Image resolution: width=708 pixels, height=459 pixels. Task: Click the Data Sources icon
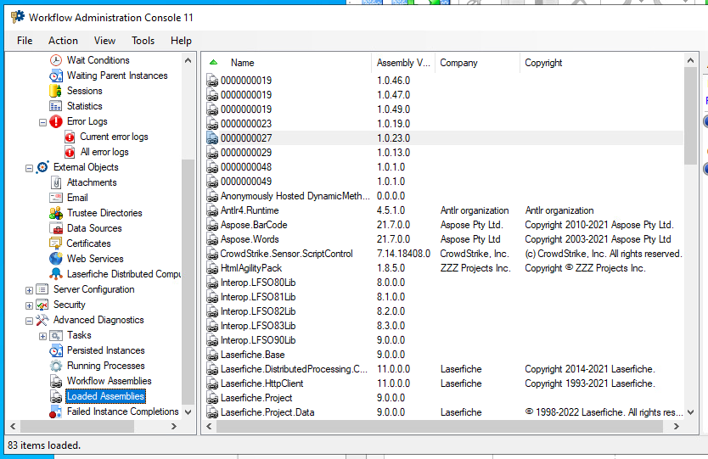[55, 228]
